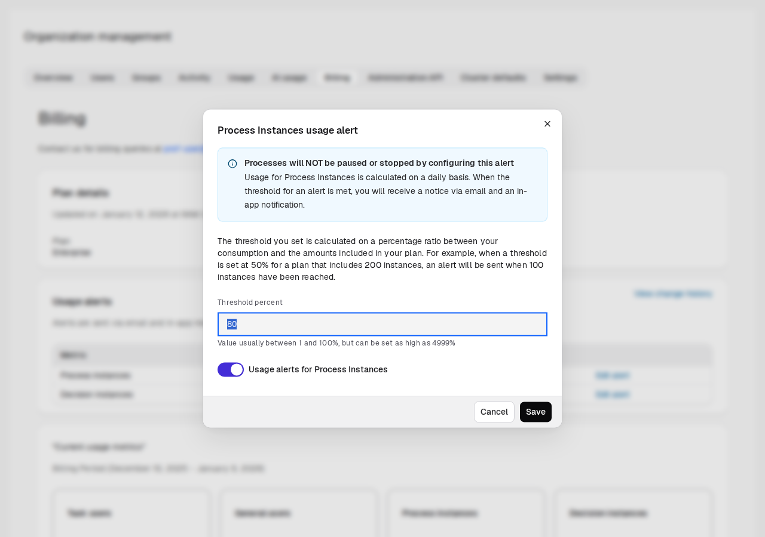Viewport: 765px width, 537px height.
Task: Save the usage alert threshold
Action: point(535,412)
